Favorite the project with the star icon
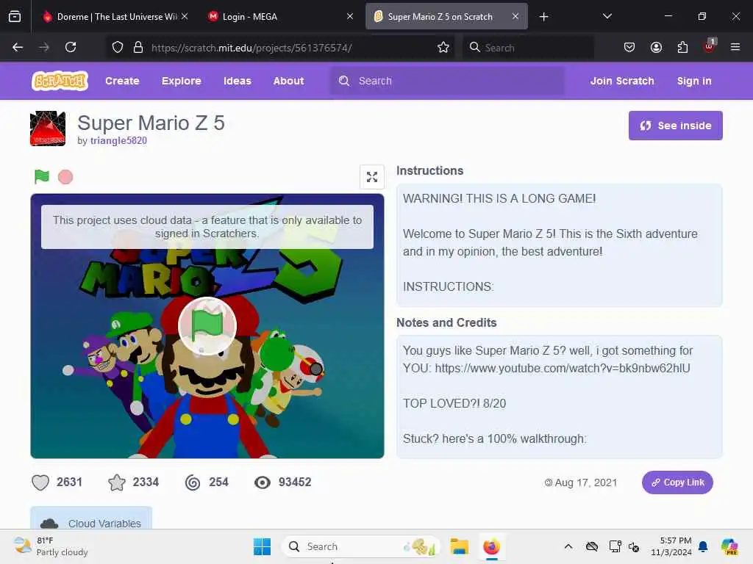This screenshot has height=564, width=753. click(117, 482)
